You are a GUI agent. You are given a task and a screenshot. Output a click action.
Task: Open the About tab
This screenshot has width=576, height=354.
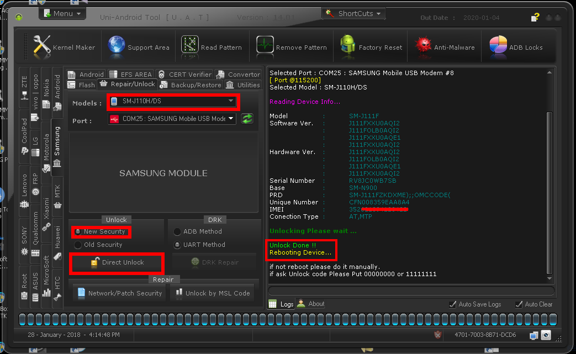pyautogui.click(x=311, y=304)
